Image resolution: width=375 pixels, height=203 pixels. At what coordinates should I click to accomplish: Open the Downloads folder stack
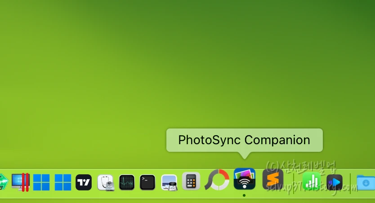coord(366,183)
